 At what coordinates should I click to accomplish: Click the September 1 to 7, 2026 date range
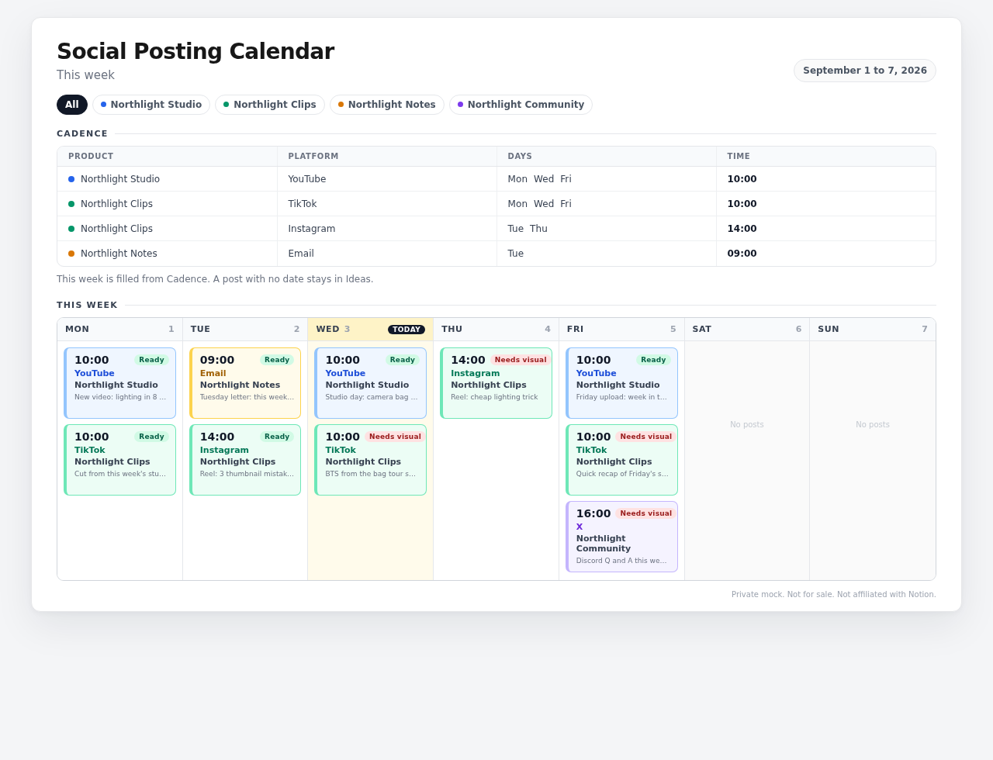pos(865,71)
